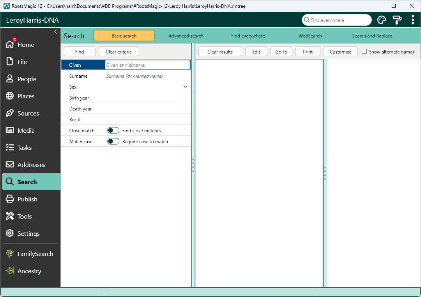421x297 pixels.
Task: Click the Edit button in results toolbar
Action: coord(256,52)
